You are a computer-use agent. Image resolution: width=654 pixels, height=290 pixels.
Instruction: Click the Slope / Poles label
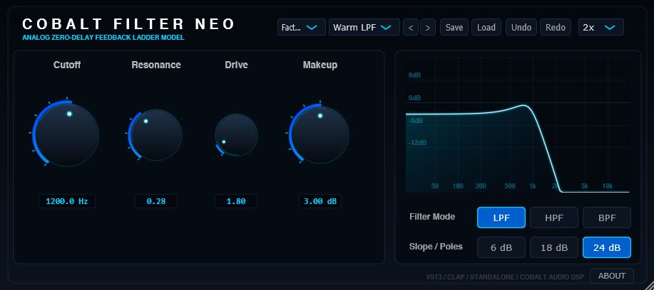(436, 247)
